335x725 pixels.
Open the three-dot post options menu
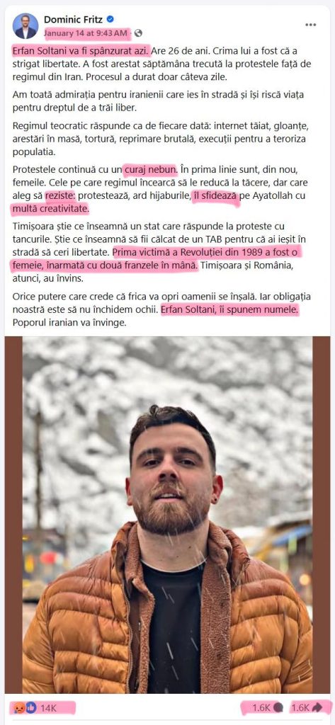pos(311,25)
